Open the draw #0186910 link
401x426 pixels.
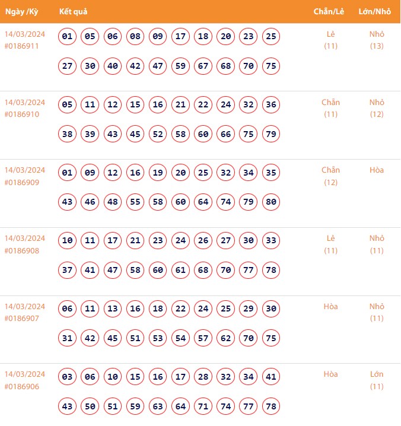point(21,114)
